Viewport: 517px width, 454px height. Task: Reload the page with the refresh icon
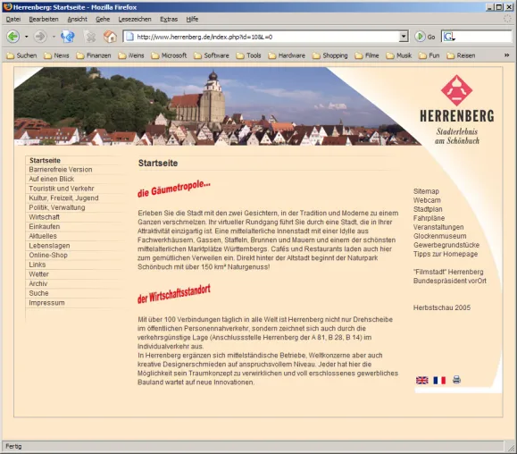click(68, 37)
